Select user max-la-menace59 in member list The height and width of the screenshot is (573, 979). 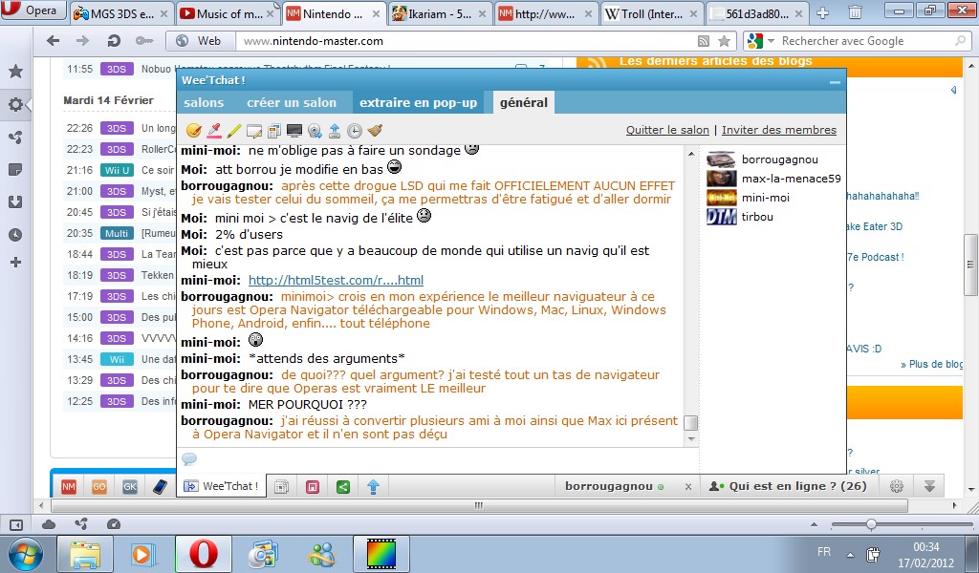(x=773, y=179)
